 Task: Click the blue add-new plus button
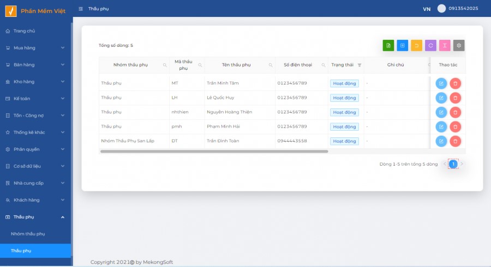point(403,45)
